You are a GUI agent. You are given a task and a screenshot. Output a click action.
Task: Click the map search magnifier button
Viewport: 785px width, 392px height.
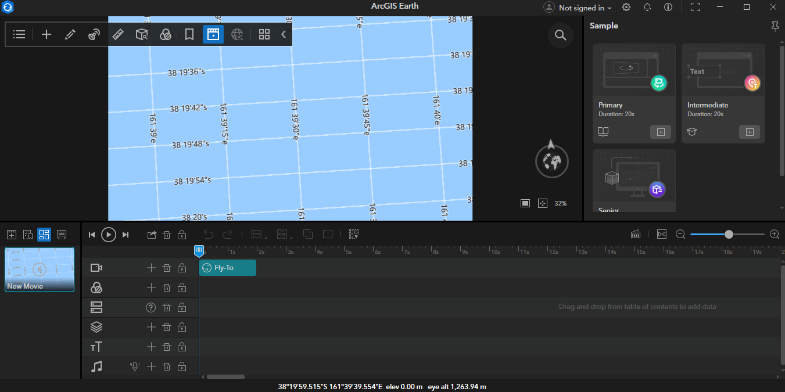coord(560,35)
